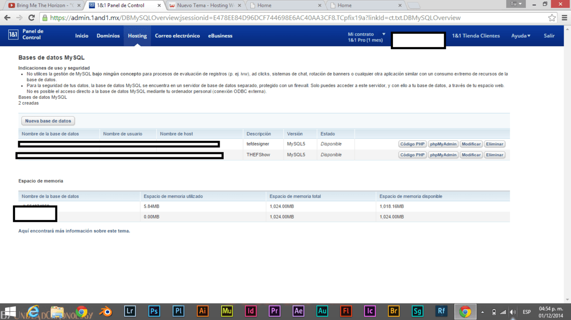
Task: Open Adobe Photoshop taskbar icon
Action: click(154, 311)
